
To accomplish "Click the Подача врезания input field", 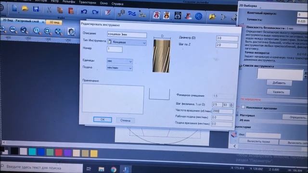I will (221, 124).
